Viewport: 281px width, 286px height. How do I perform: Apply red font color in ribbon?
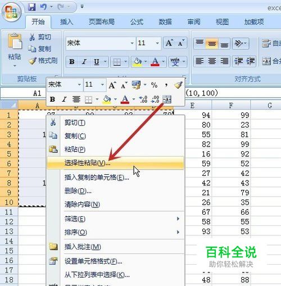[x=155, y=62]
